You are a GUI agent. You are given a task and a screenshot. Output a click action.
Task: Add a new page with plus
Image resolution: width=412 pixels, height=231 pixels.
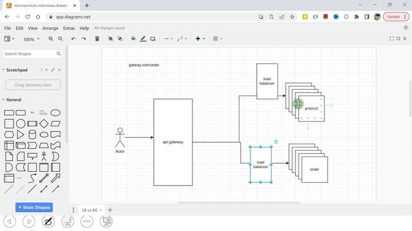coord(110,210)
